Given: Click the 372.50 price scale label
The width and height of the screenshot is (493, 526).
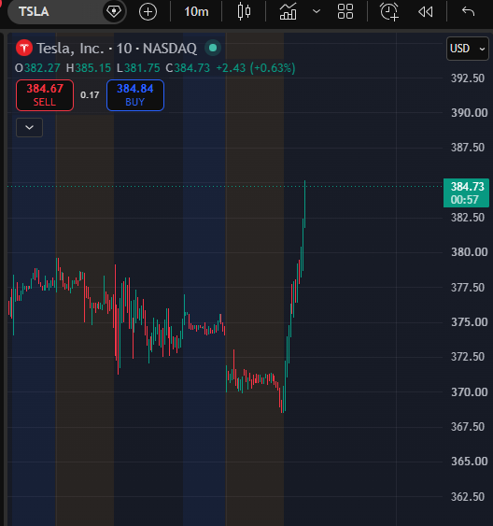Looking at the screenshot, I should click(468, 357).
